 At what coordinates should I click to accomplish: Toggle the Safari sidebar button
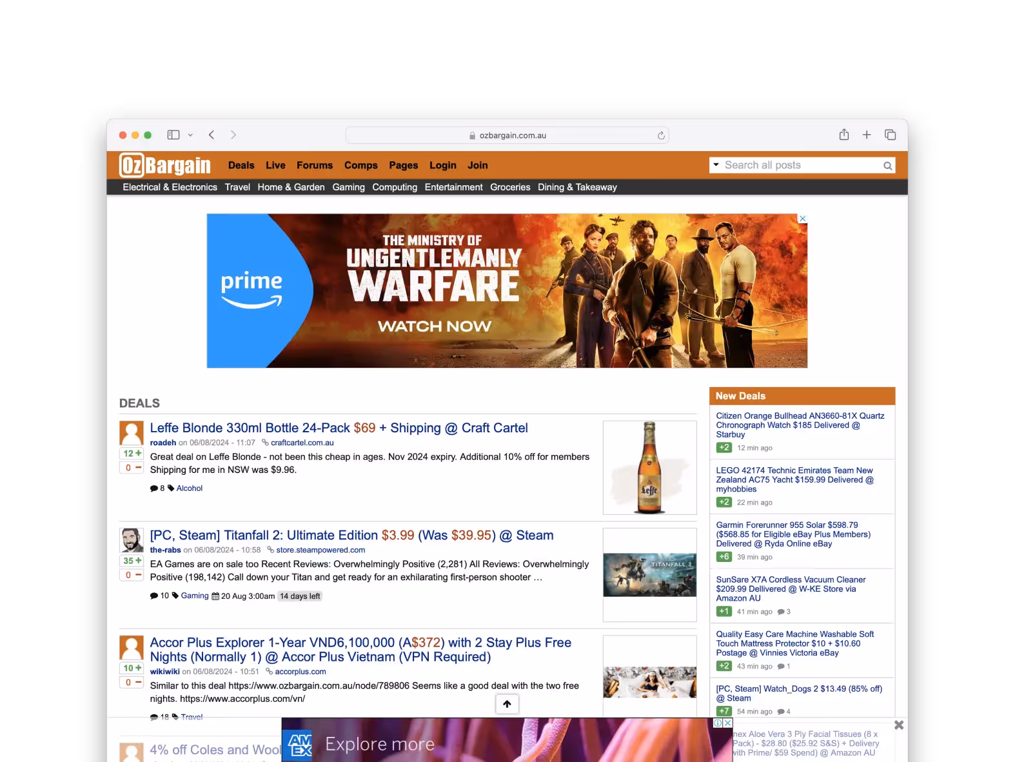(173, 135)
